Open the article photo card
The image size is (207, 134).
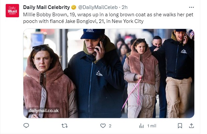[x=109, y=73]
